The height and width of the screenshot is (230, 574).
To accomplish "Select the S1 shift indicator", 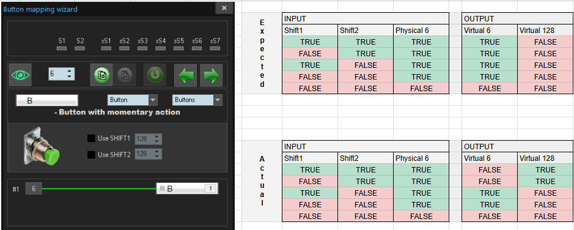I will coord(62,48).
